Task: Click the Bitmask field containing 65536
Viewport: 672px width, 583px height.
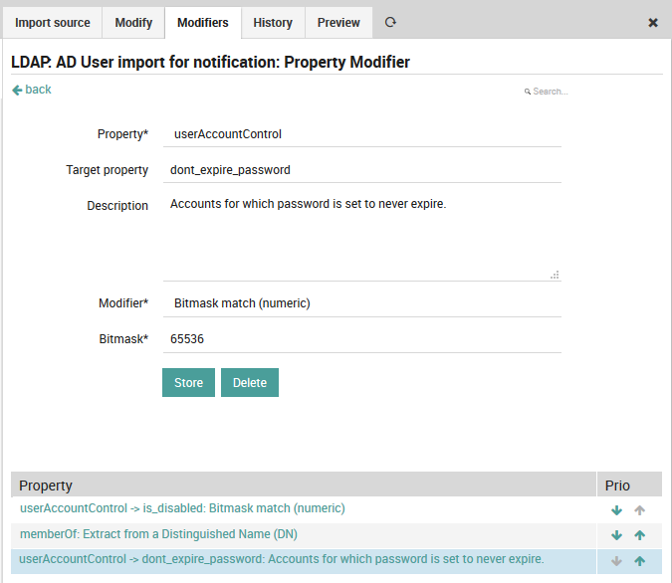Action: tap(361, 339)
